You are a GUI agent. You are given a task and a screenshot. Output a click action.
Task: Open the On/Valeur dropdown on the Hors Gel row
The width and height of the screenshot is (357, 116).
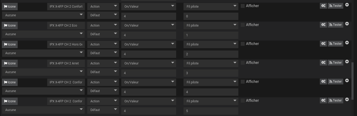tap(148, 44)
